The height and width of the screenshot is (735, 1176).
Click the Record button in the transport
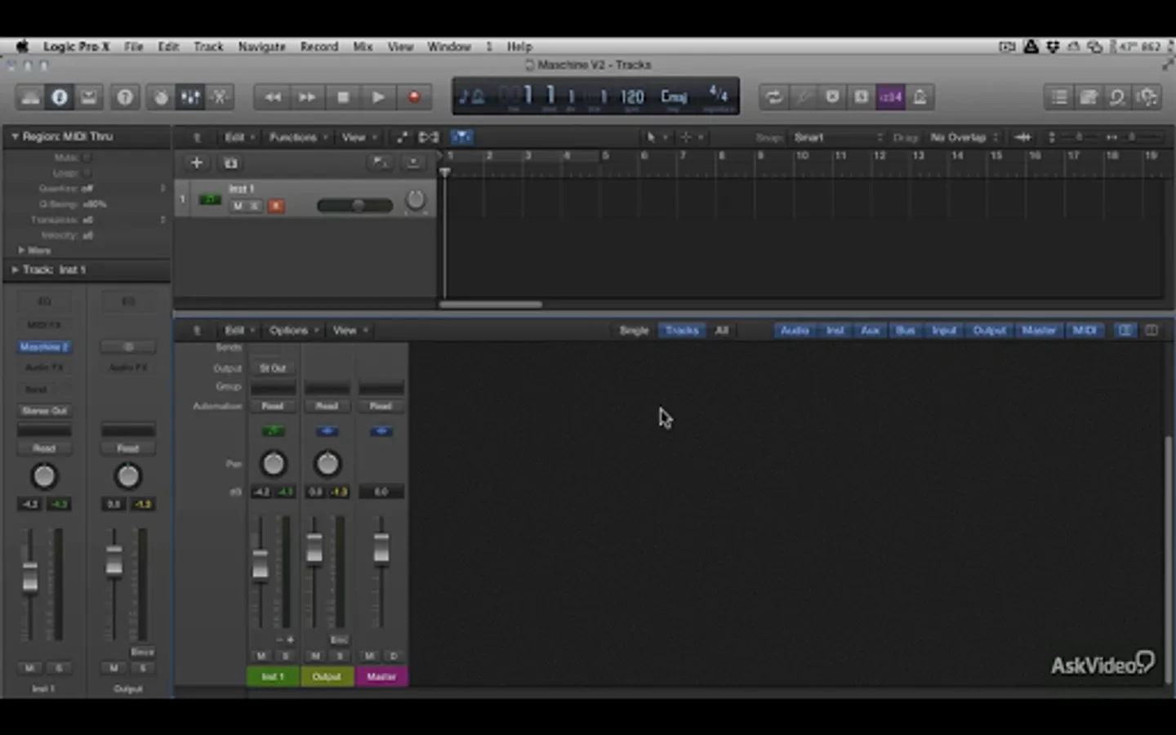click(414, 97)
